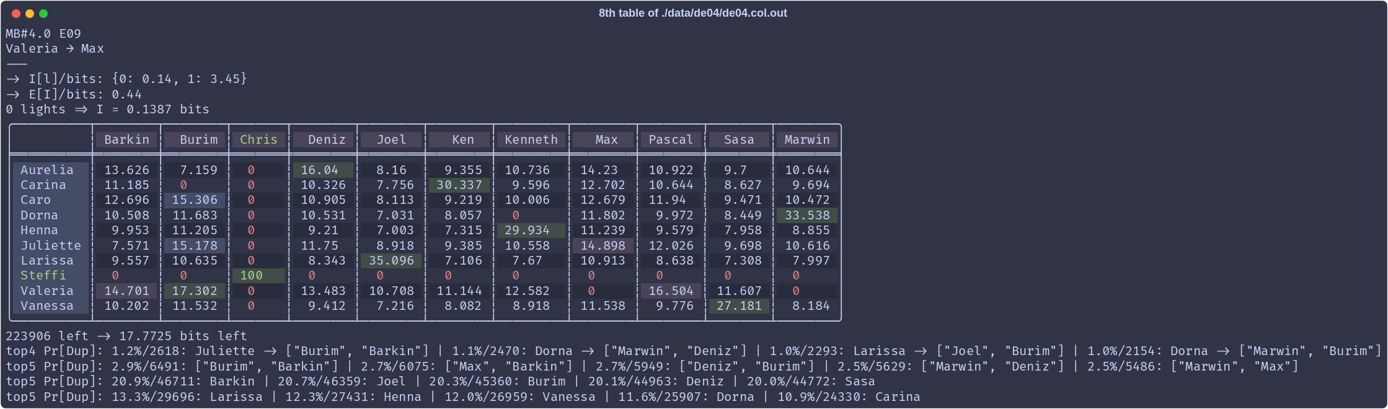Viewport: 1388px width, 409px height.
Task: Click the cell 14.898 in Juliette row
Action: [603, 245]
